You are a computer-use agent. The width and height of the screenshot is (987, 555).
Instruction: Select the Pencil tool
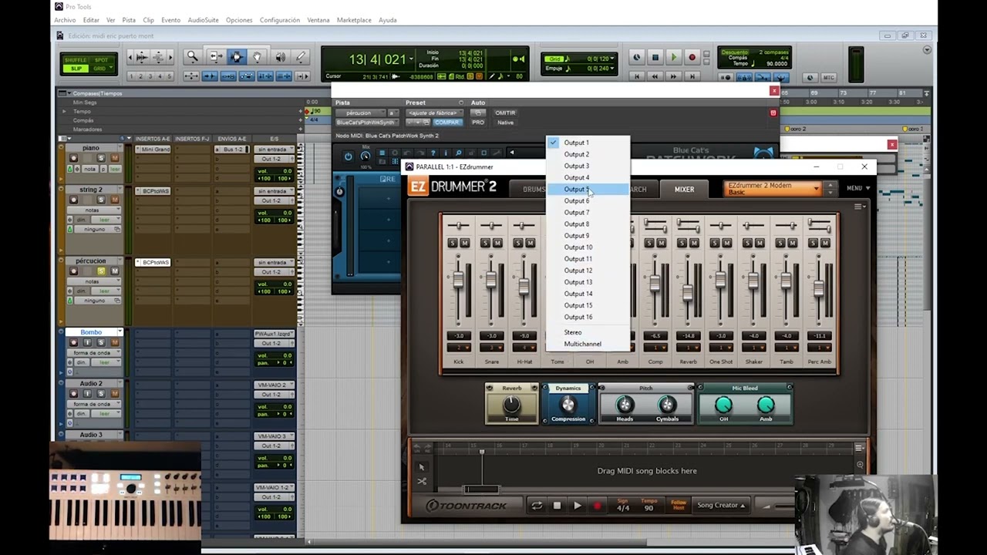301,57
